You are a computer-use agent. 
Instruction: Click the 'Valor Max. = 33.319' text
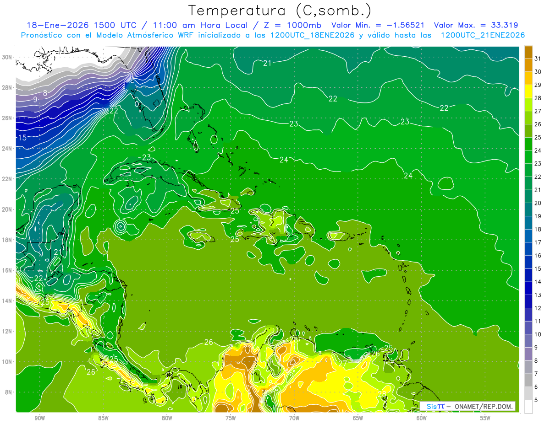pos(476,25)
